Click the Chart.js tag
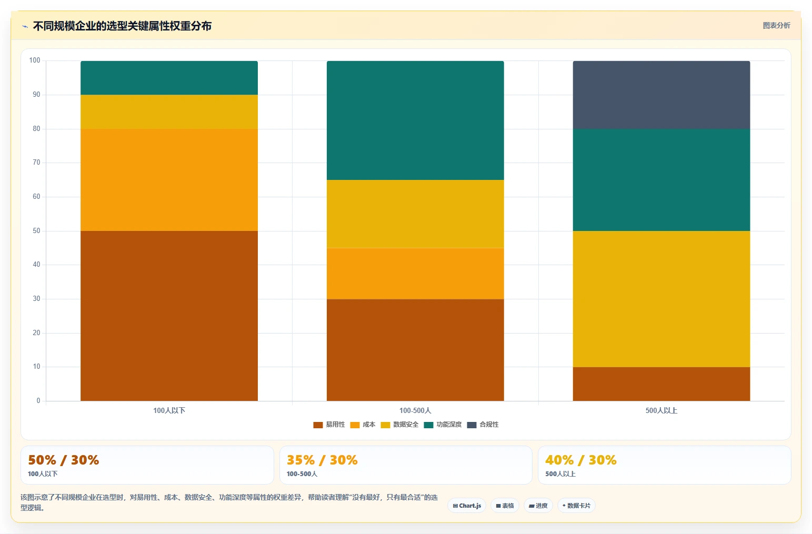 tap(467, 506)
